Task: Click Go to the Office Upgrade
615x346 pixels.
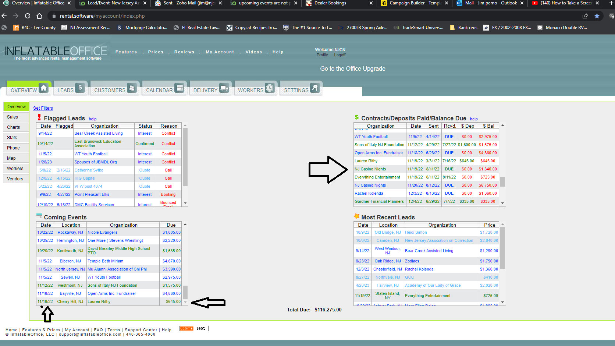Action: coord(352,68)
